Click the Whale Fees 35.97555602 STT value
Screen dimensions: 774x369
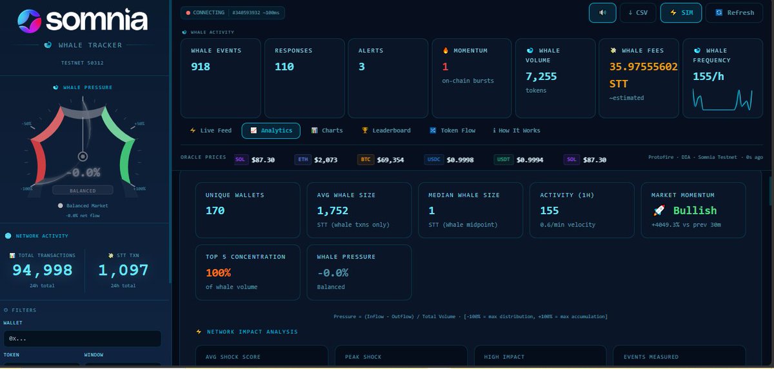click(643, 75)
